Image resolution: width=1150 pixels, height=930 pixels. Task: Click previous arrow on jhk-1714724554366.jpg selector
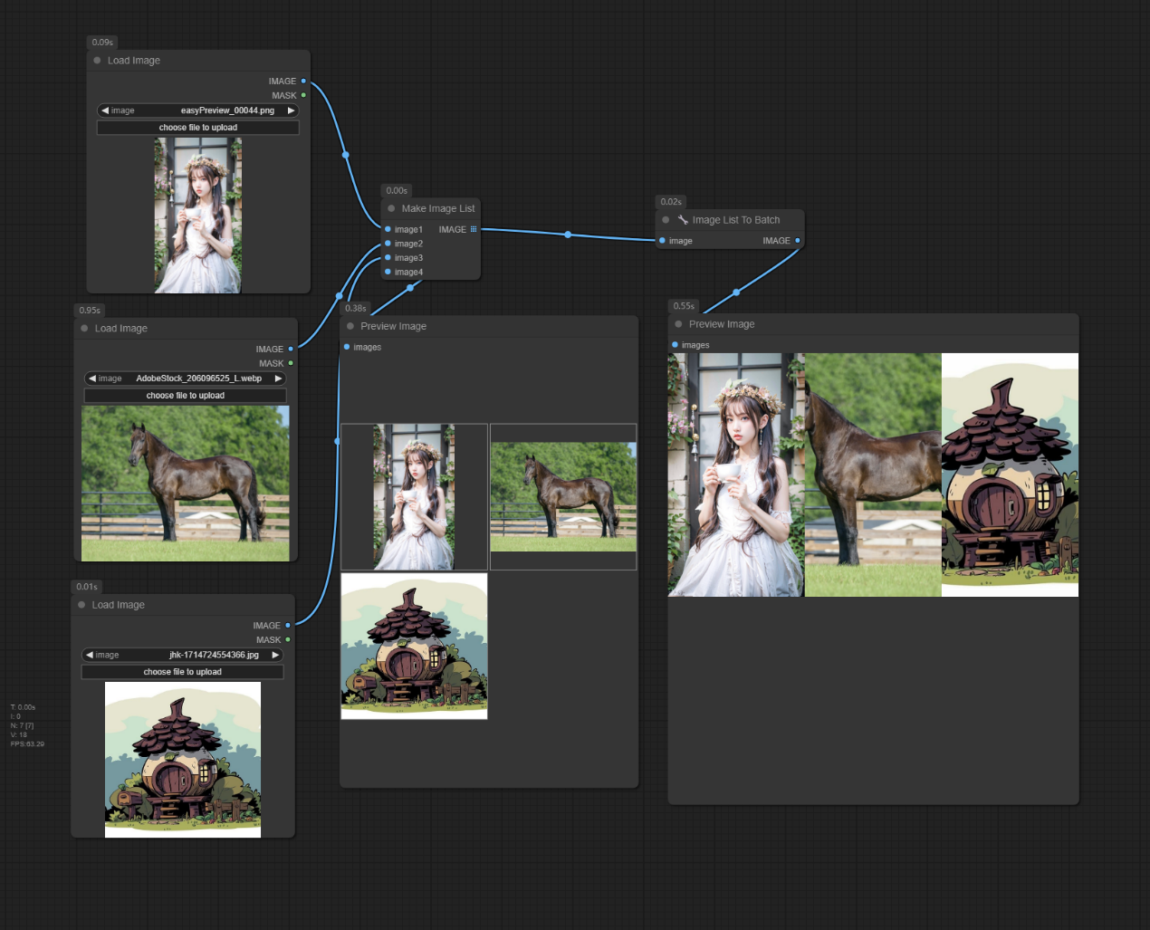89,655
